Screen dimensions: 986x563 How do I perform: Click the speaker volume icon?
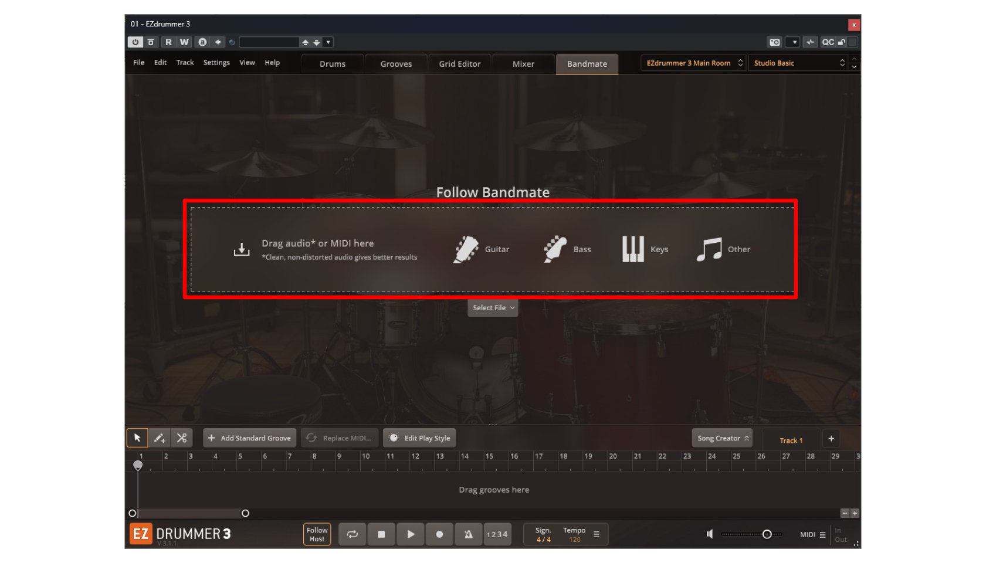[710, 534]
